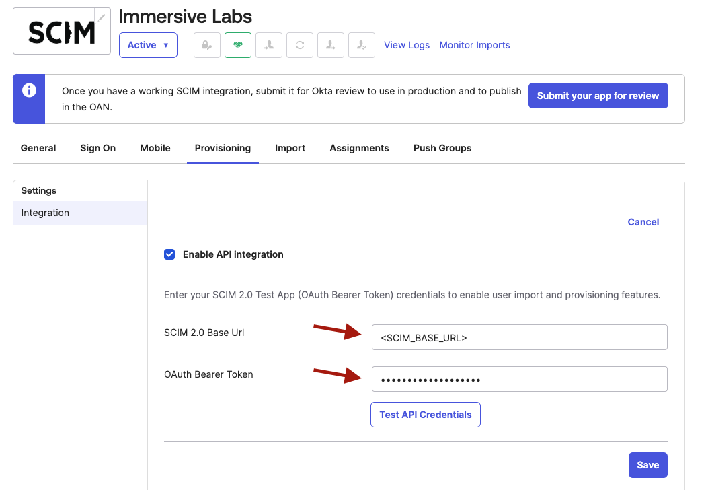Screen dimensions: 708x490
Task: Click the lock and key icon
Action: pos(207,45)
